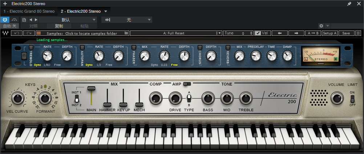
Task: Select the 2 - Electric200 Stereo tab
Action: [81, 11]
